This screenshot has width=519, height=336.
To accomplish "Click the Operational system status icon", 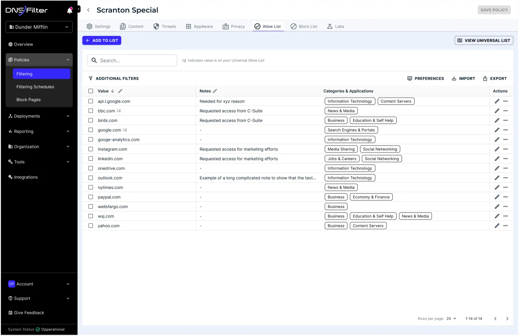I will coord(38,330).
